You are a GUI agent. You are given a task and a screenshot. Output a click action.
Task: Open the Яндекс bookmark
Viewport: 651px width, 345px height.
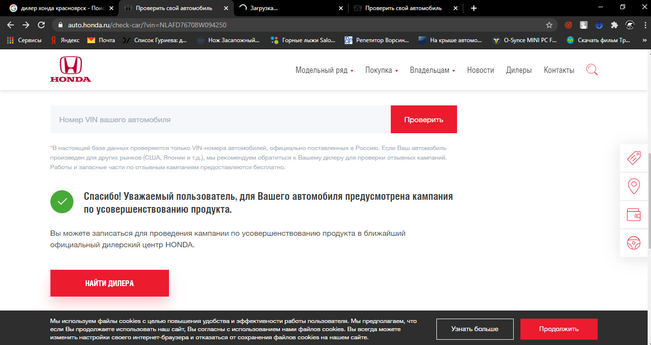[x=65, y=40]
